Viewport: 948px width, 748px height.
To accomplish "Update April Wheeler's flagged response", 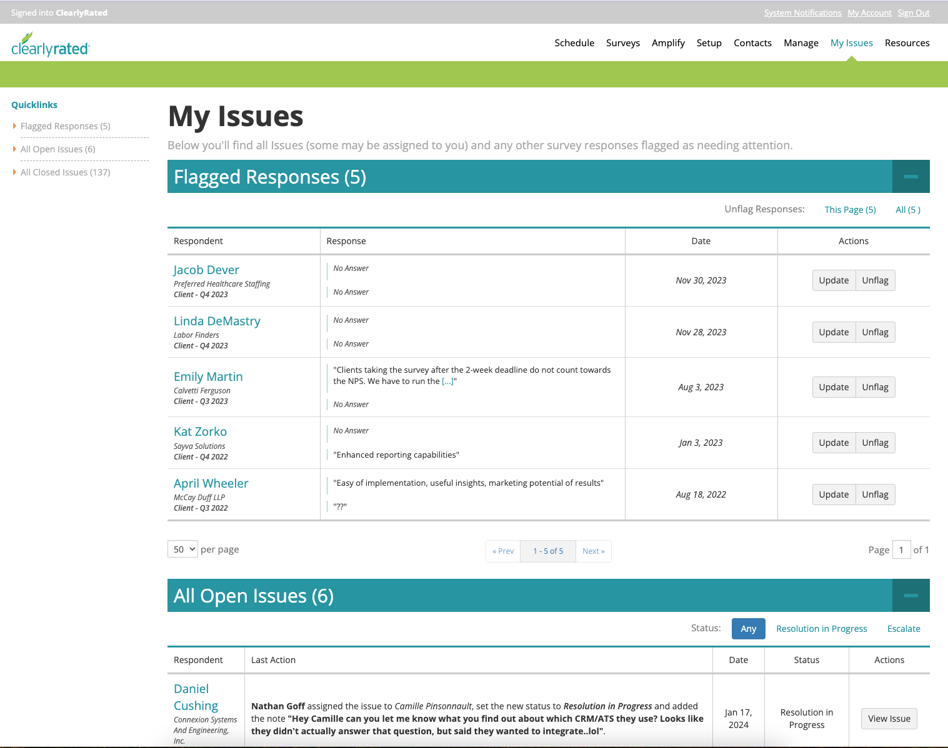I will click(x=834, y=495).
